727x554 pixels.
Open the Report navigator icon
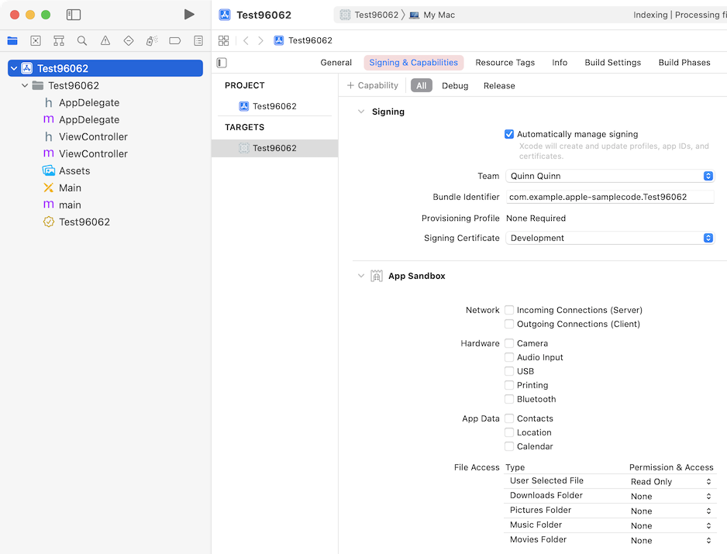(198, 41)
